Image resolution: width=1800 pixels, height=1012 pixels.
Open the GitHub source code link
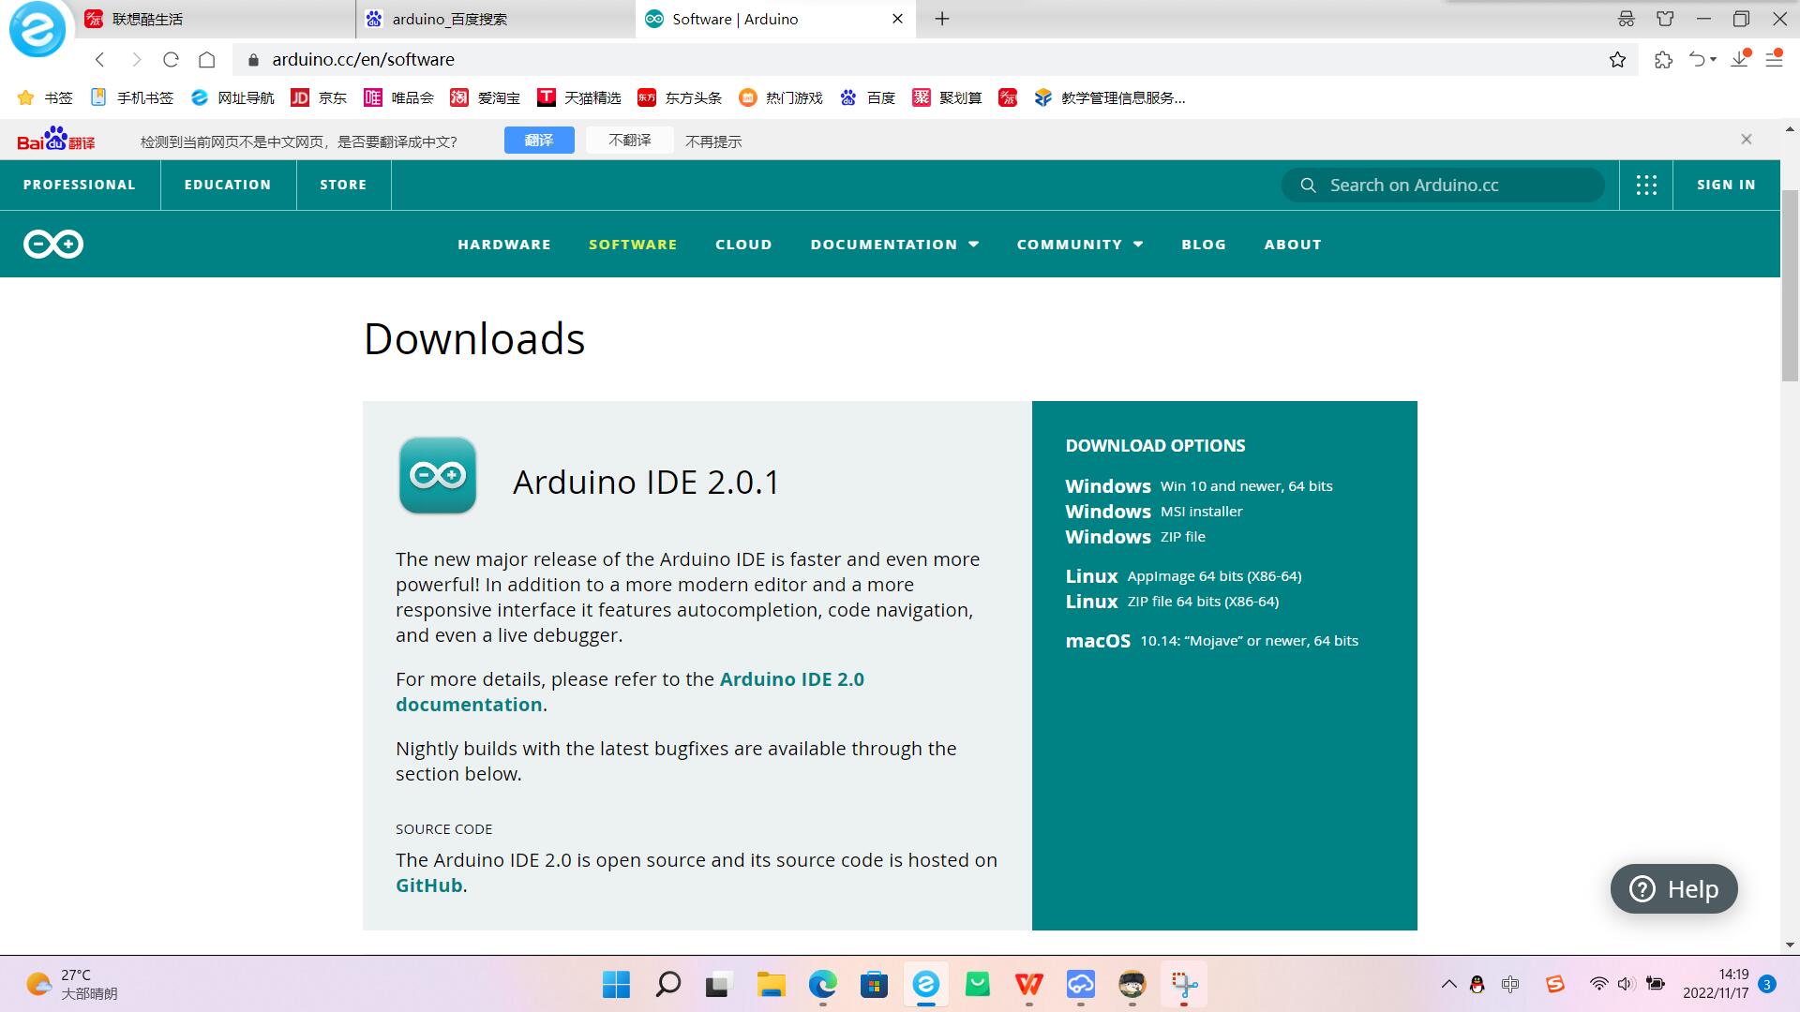click(x=428, y=885)
